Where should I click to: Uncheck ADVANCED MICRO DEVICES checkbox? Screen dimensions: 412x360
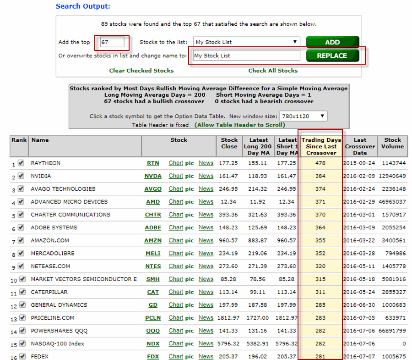pos(21,202)
